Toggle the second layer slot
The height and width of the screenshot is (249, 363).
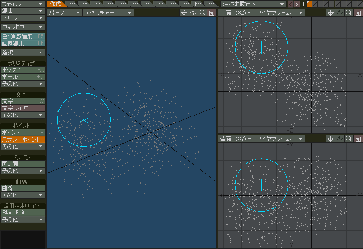click(x=315, y=4)
